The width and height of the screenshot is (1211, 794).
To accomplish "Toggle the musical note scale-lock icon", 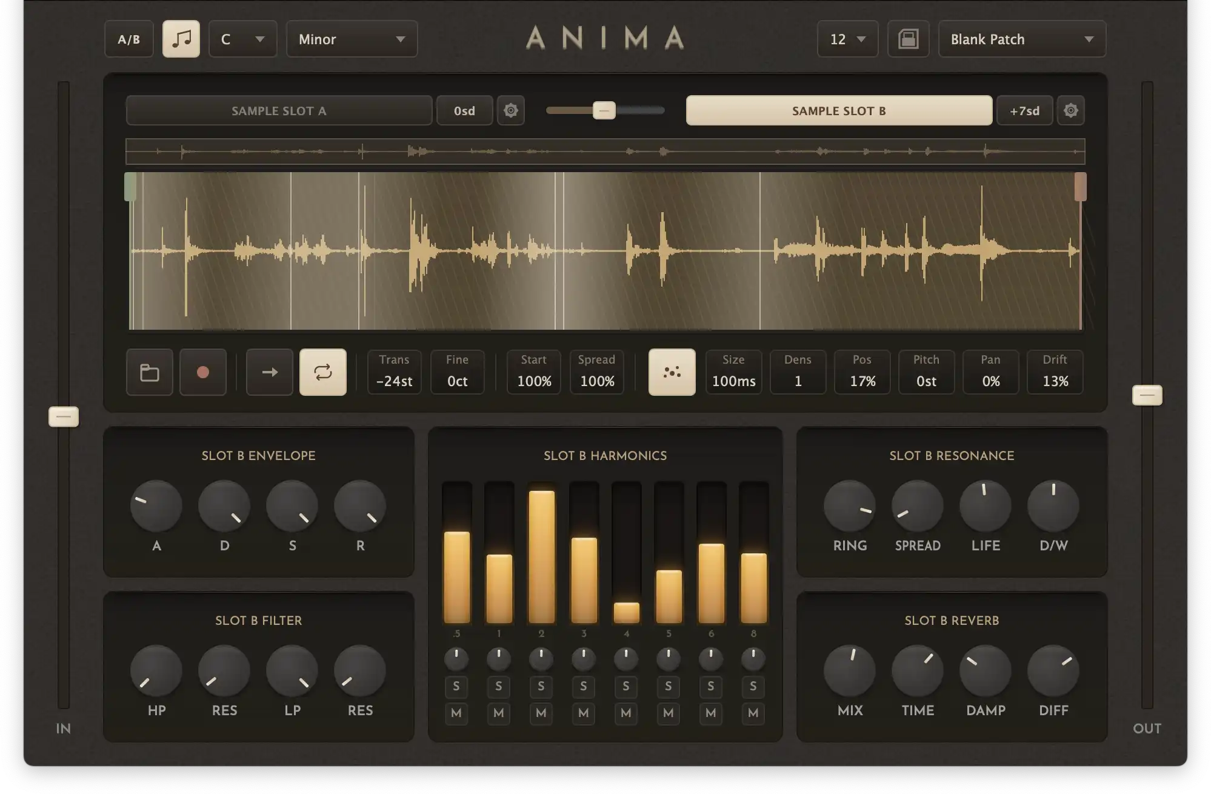I will 181,39.
